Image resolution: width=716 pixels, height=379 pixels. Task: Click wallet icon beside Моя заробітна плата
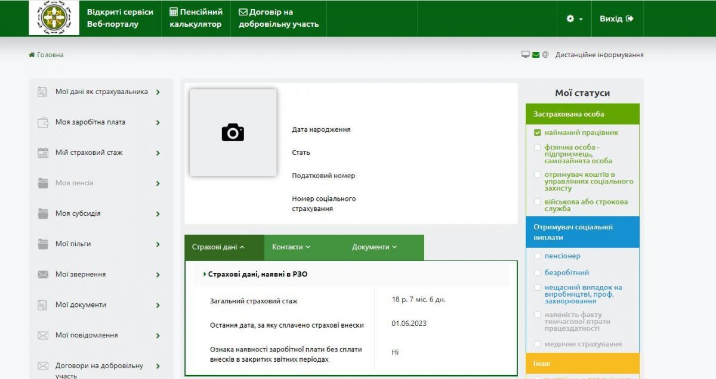click(x=43, y=122)
